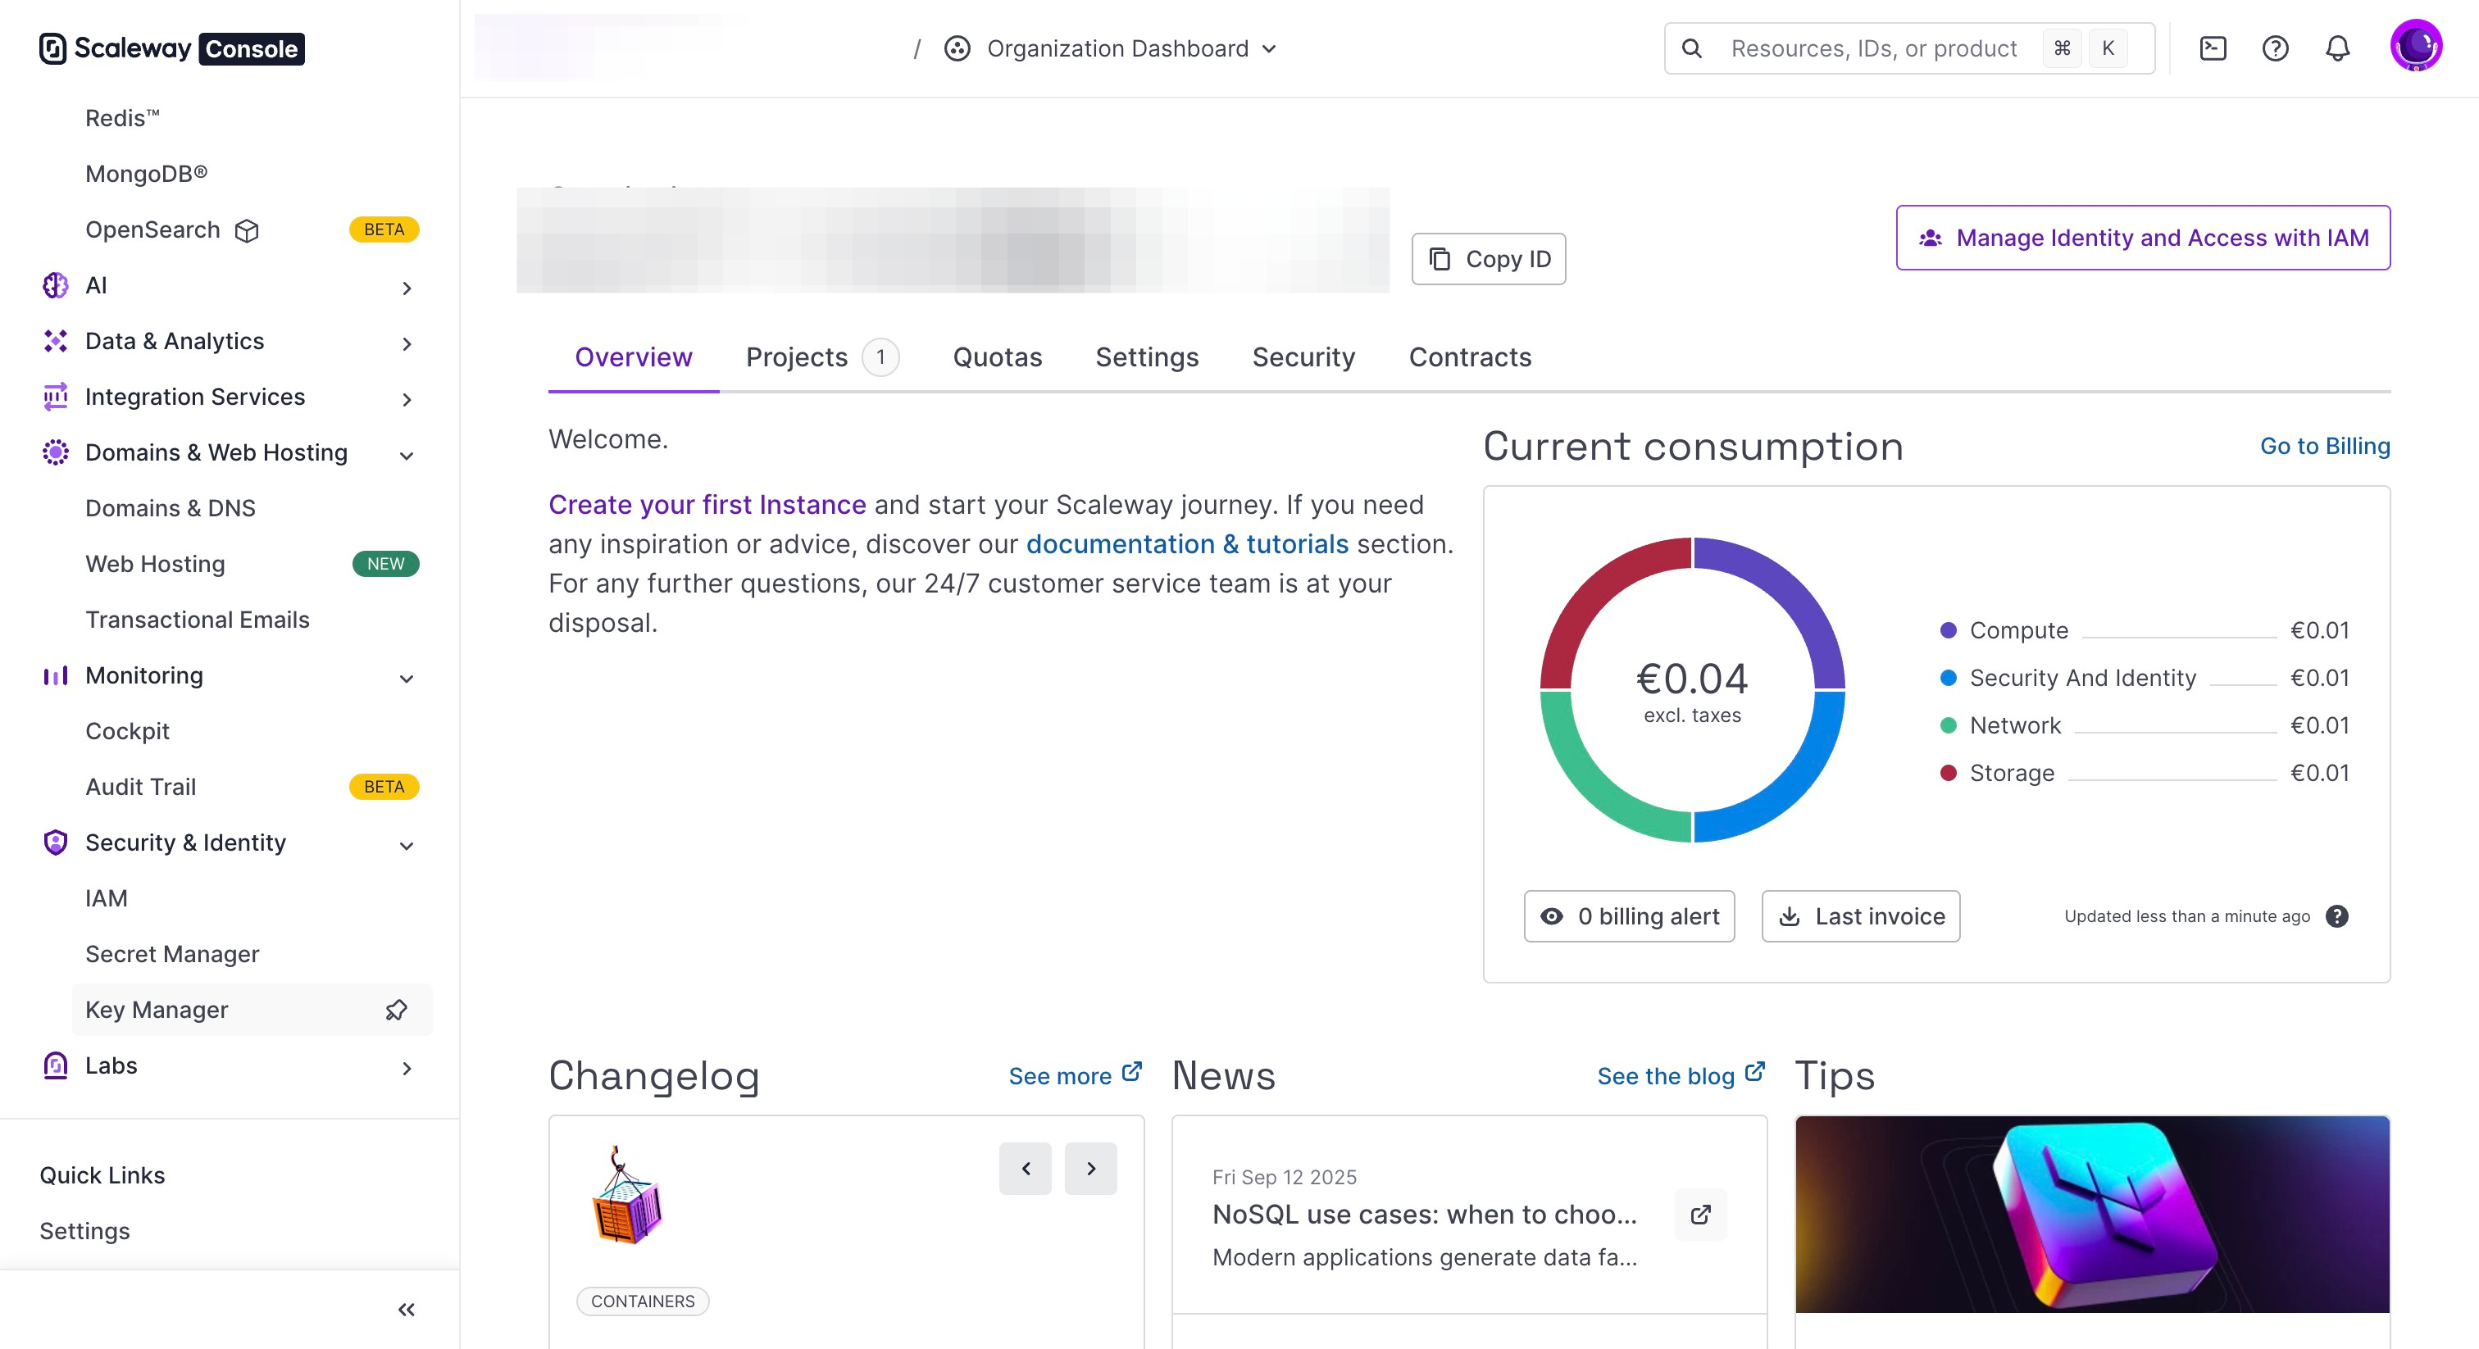Click the consumption update info help icon
The height and width of the screenshot is (1349, 2479).
[2336, 916]
